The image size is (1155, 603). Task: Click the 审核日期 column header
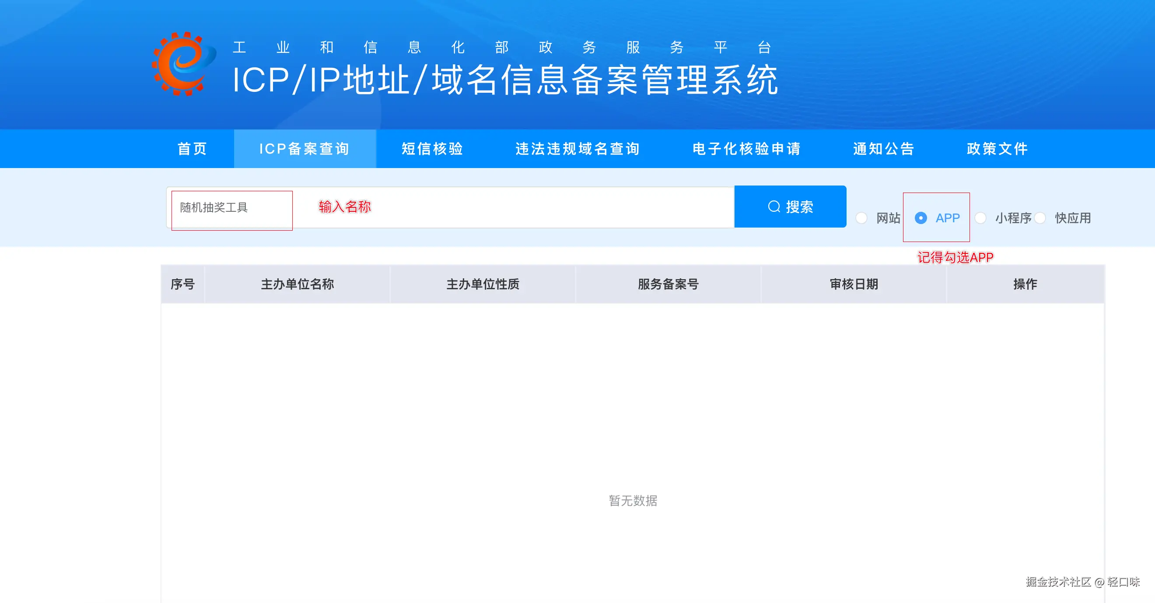coord(854,284)
